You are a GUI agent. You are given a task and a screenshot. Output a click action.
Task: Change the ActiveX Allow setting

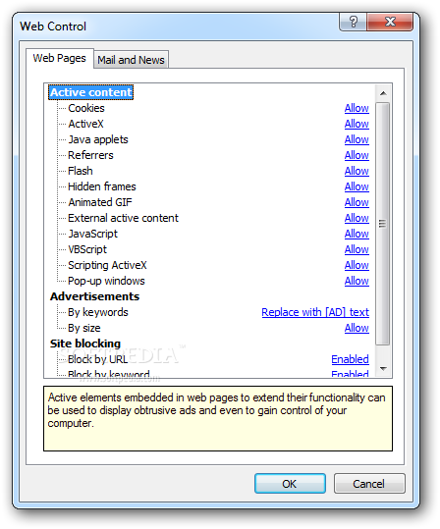tap(357, 124)
